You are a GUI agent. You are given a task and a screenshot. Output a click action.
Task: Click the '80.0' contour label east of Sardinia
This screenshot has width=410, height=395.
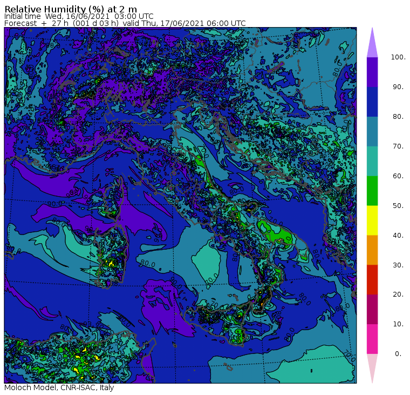[x=148, y=264]
